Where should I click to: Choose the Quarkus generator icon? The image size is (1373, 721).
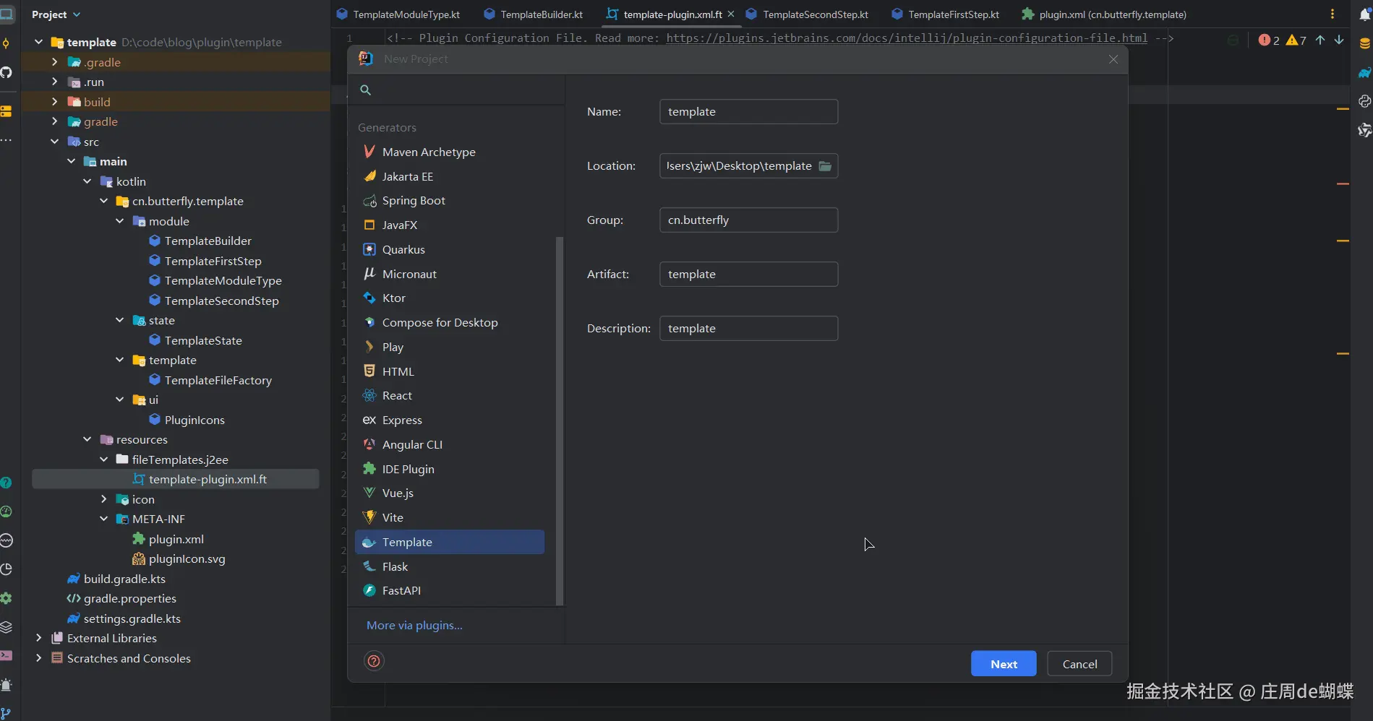(369, 249)
